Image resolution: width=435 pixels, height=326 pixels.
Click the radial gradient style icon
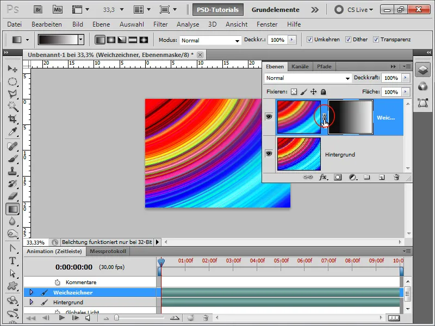(111, 40)
